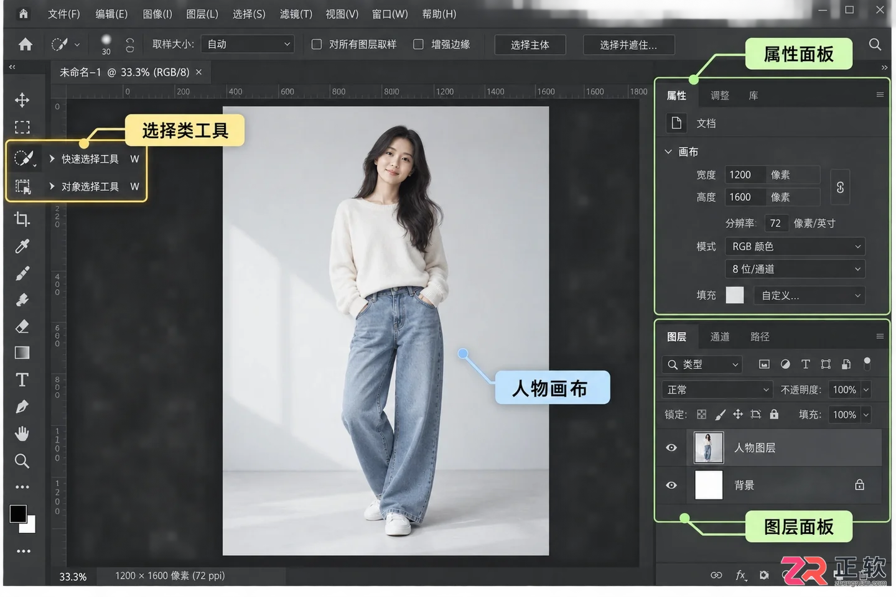Enable 对所有图层取样 checkbox

317,44
